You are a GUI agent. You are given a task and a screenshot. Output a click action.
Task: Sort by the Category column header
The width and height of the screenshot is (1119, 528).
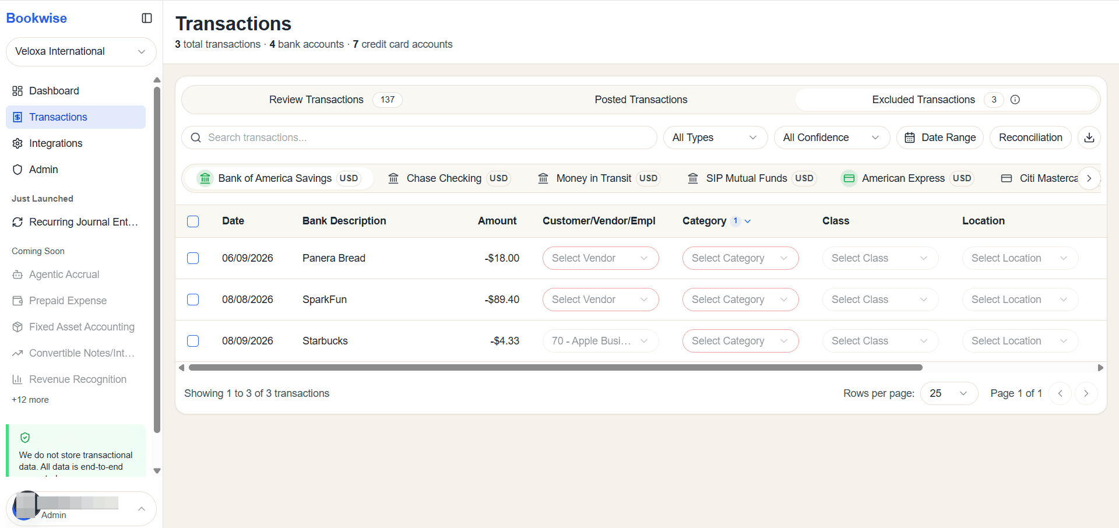[x=716, y=221]
